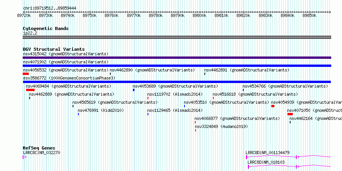This screenshot has height=171, width=342.
Task: Open the nsv4462889 variant label
Action: click(x=71, y=94)
